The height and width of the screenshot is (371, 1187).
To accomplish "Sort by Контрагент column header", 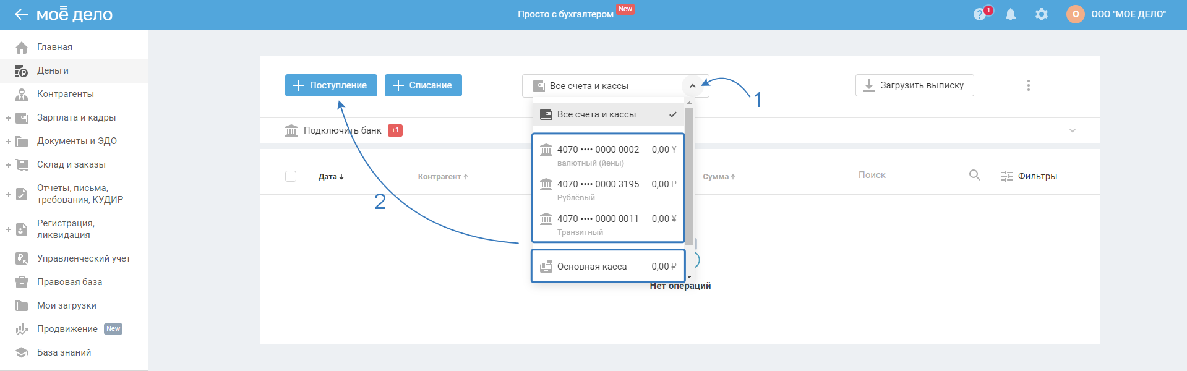I will [x=443, y=177].
